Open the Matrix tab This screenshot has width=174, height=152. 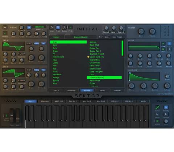click(x=143, y=101)
